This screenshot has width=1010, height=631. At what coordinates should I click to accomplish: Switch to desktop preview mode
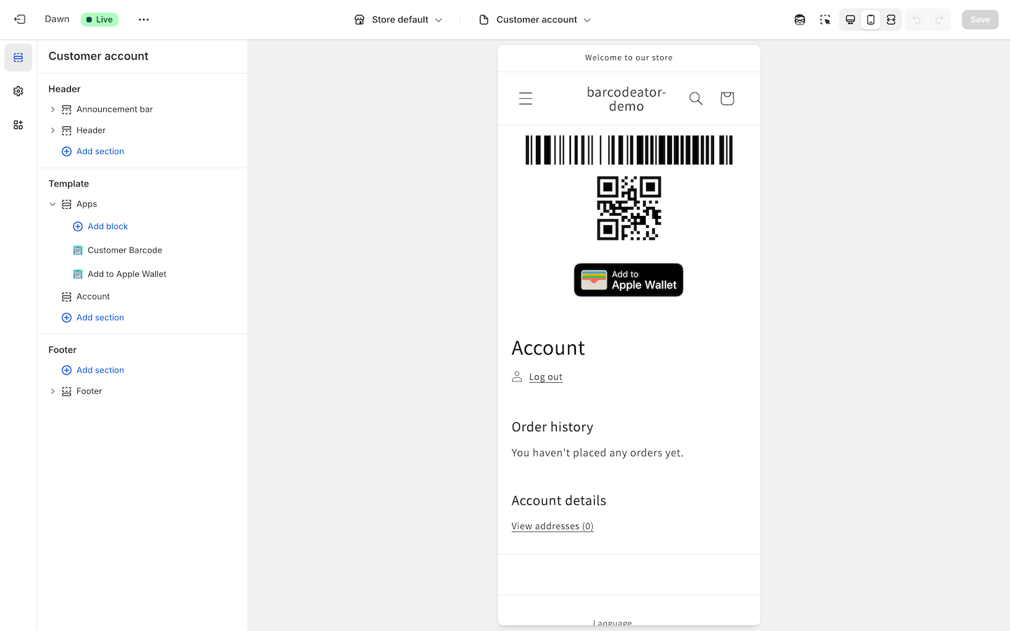tap(849, 20)
